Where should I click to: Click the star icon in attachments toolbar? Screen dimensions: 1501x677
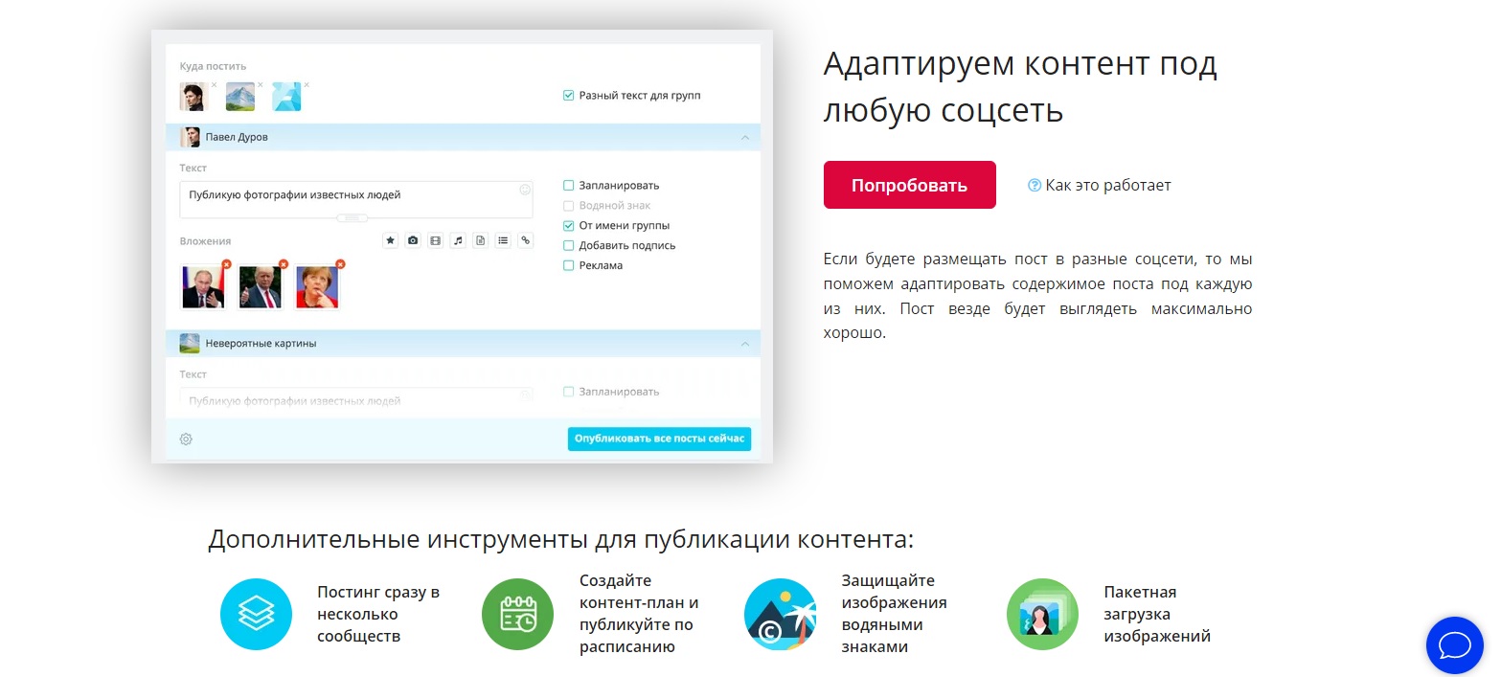(x=390, y=240)
